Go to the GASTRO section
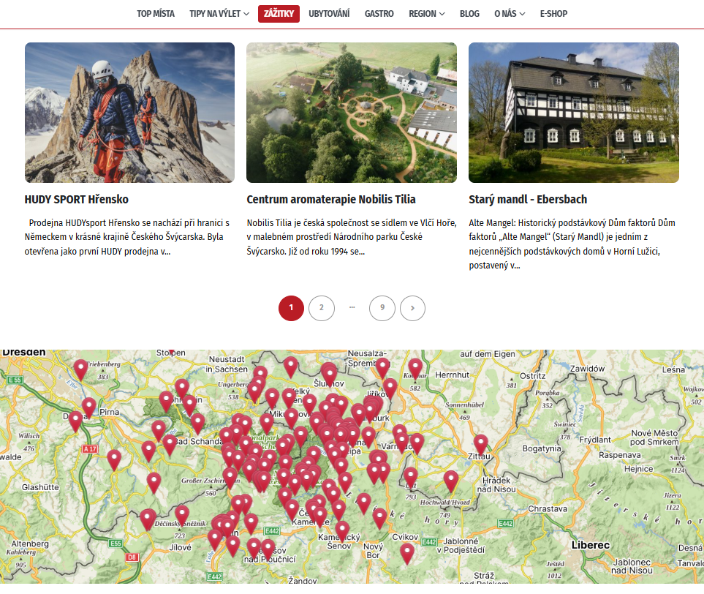 [x=379, y=14]
